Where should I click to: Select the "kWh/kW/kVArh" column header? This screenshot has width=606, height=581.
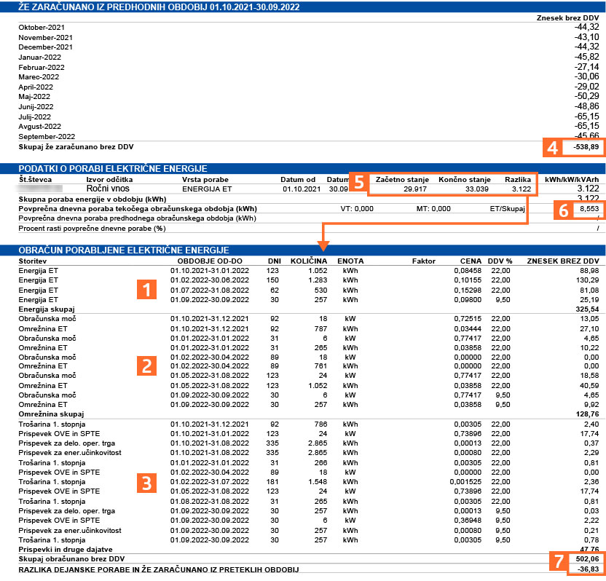[572, 180]
